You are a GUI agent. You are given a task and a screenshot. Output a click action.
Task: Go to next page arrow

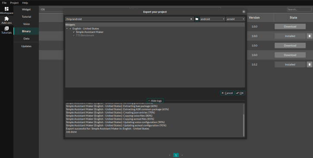point(182,155)
